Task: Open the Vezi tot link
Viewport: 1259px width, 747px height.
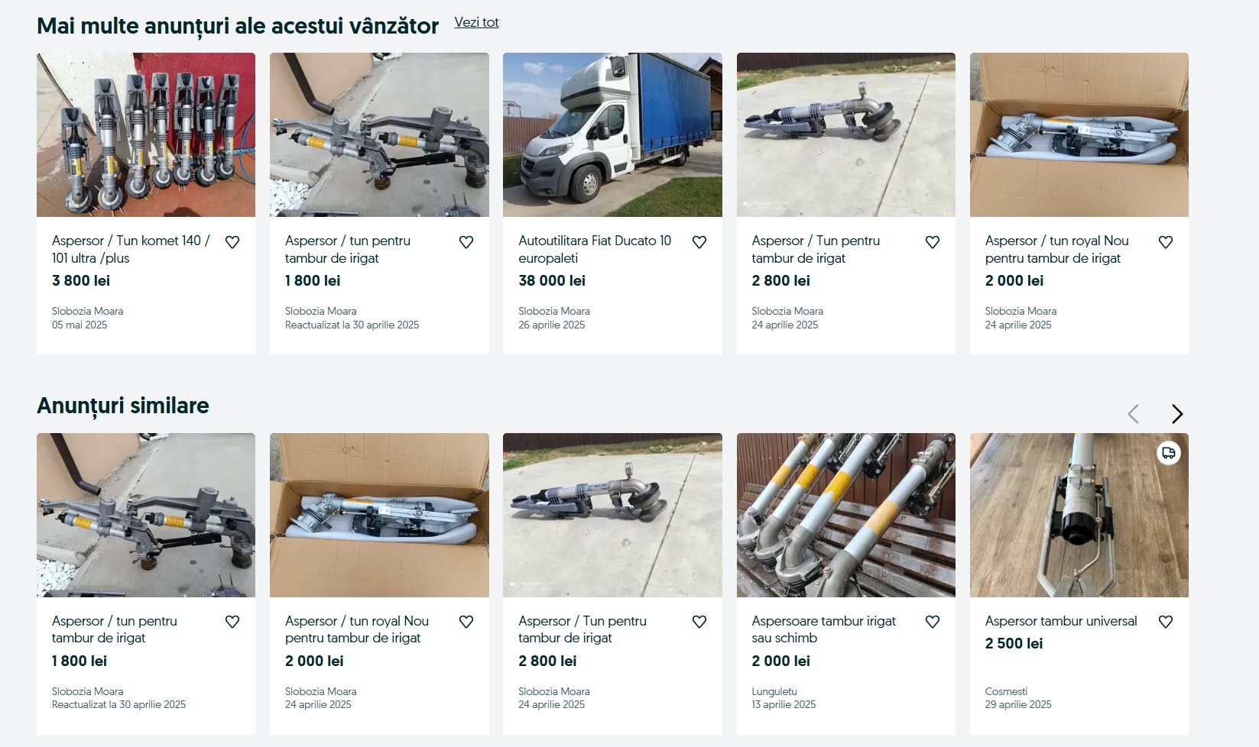Action: (476, 22)
